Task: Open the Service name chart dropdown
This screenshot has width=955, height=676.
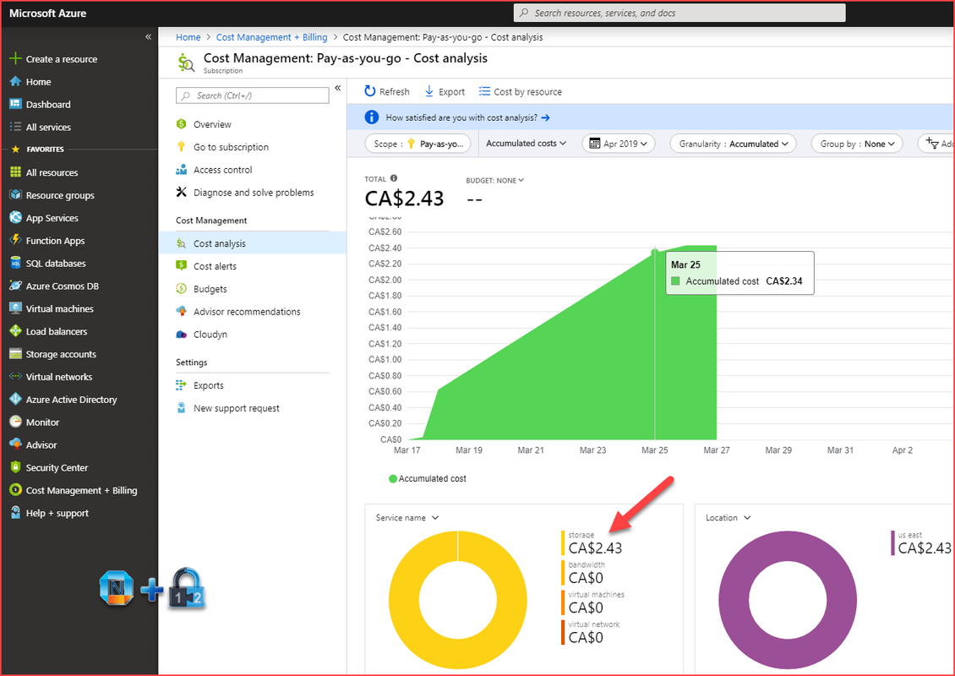Action: pyautogui.click(x=407, y=518)
